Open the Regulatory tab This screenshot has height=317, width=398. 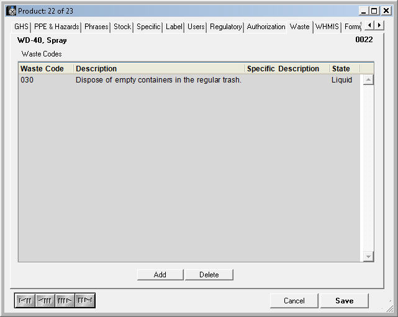click(x=225, y=27)
